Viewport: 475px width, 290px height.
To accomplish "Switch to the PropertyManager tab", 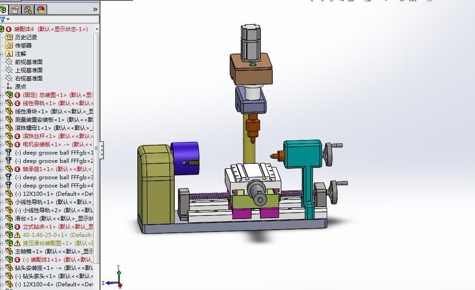I will point(15,10).
